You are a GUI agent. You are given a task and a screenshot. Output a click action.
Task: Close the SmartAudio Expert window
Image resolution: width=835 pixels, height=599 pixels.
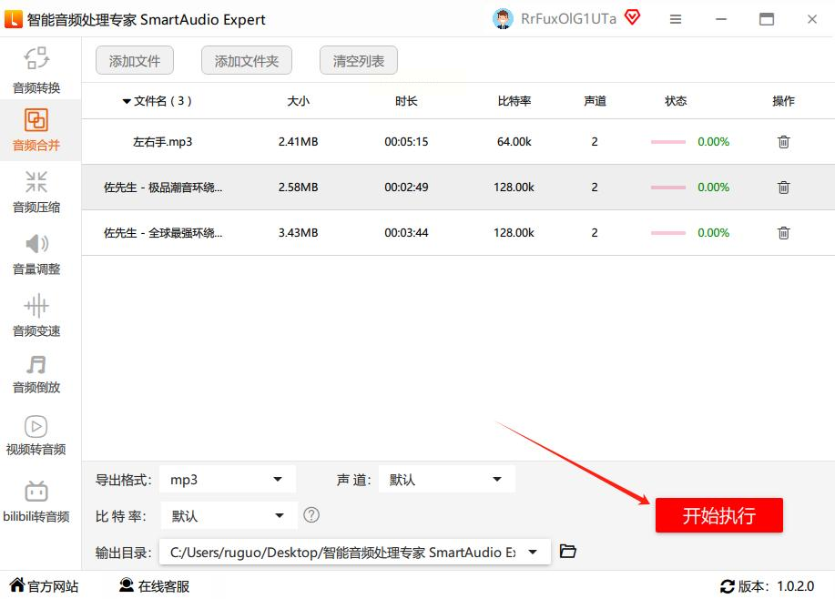tap(812, 19)
